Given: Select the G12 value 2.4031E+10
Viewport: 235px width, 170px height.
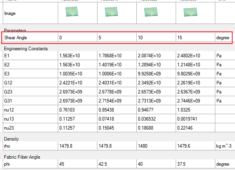Looking at the screenshot, I should click(110, 83).
